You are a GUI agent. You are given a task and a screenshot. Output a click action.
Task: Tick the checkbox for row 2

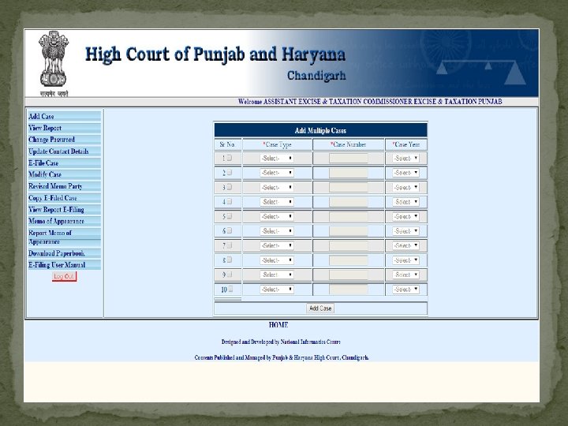[230, 173]
